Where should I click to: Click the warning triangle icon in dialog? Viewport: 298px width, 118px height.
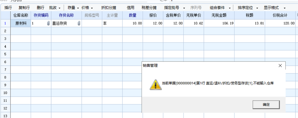(156, 85)
